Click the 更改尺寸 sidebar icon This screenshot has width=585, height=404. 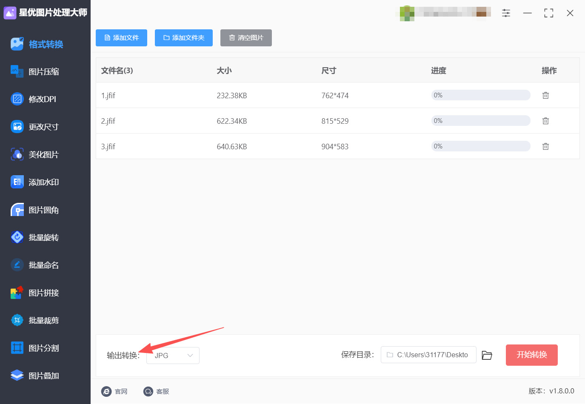[17, 127]
